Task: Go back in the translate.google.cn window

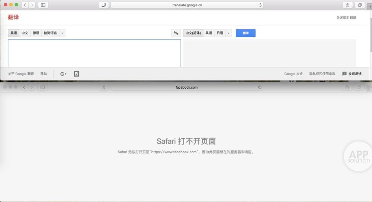Action: tap(25, 5)
